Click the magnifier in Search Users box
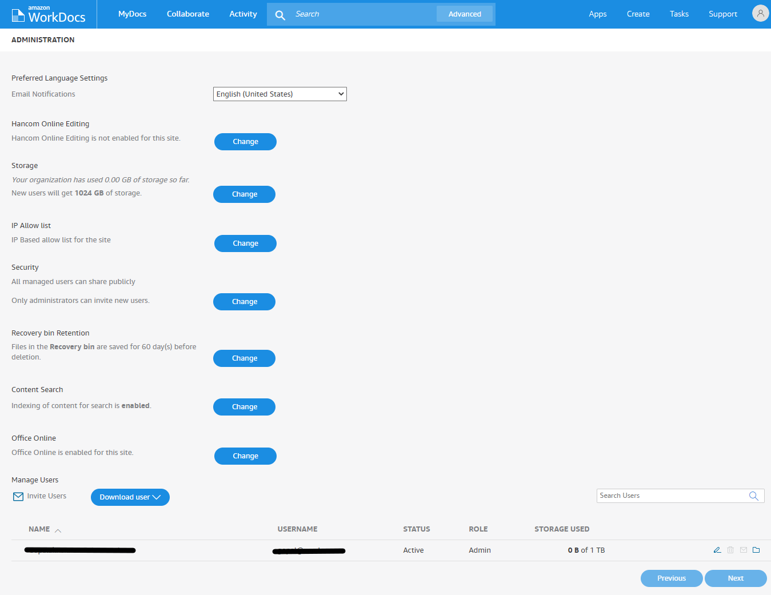The width and height of the screenshot is (771, 595). coord(754,496)
